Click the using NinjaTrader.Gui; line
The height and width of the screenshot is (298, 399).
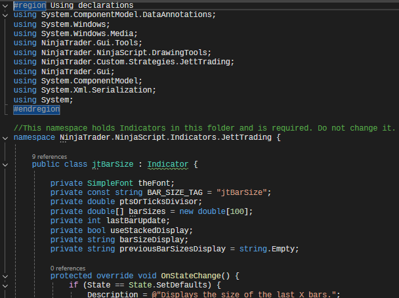click(x=64, y=72)
